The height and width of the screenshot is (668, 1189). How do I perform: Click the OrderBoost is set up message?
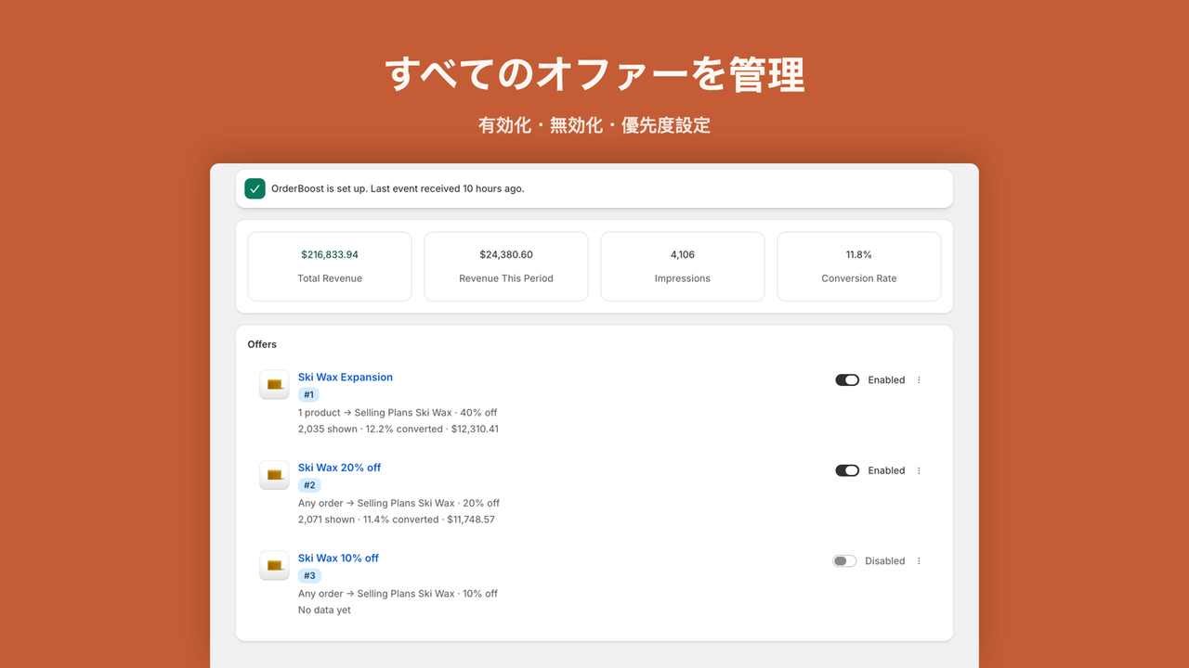(x=398, y=188)
